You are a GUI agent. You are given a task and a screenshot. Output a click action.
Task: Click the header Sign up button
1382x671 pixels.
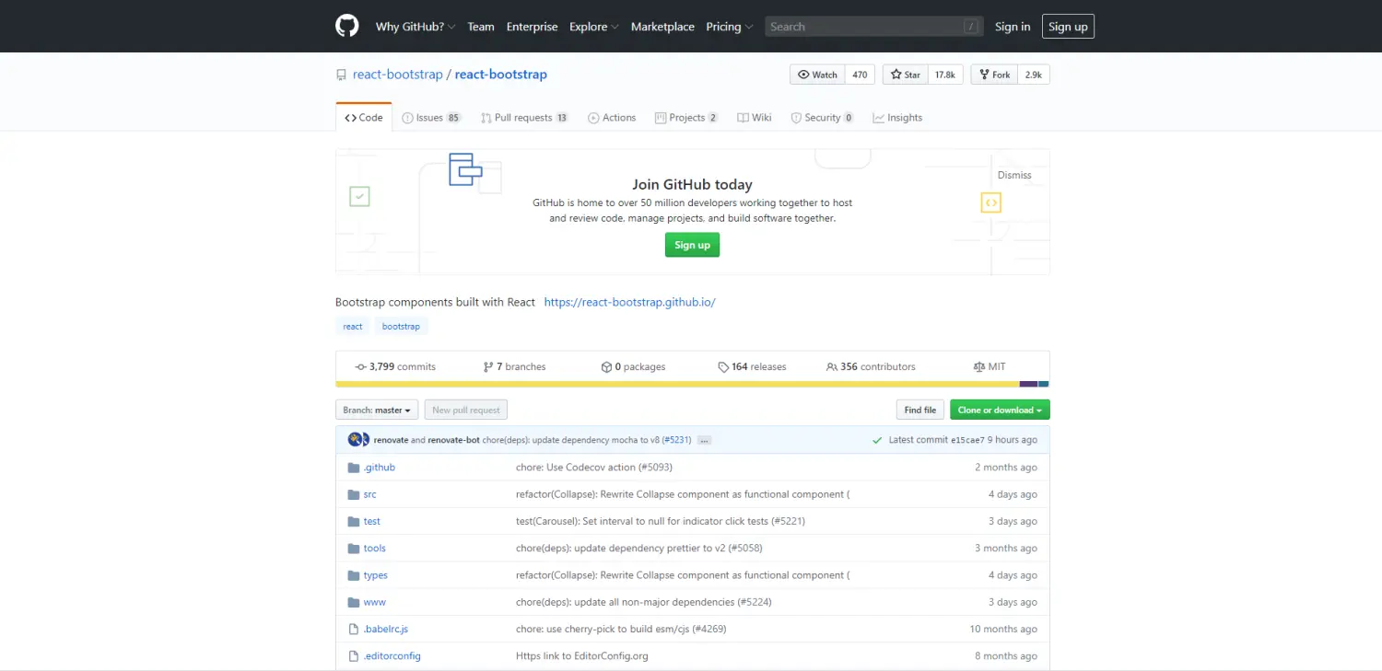(1068, 27)
